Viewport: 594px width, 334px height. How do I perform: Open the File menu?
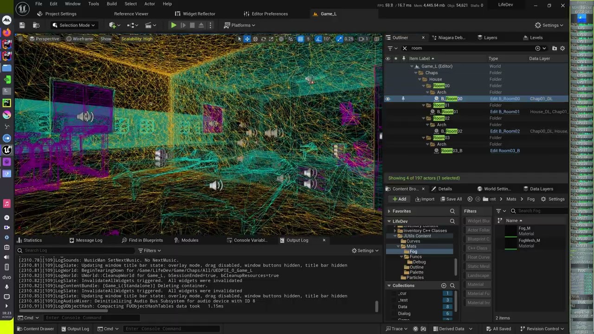(x=39, y=4)
